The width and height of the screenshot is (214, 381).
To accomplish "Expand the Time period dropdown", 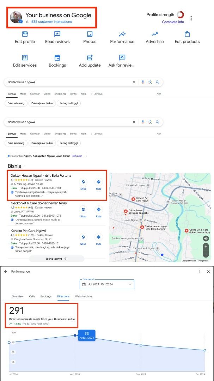I will point(107,284).
